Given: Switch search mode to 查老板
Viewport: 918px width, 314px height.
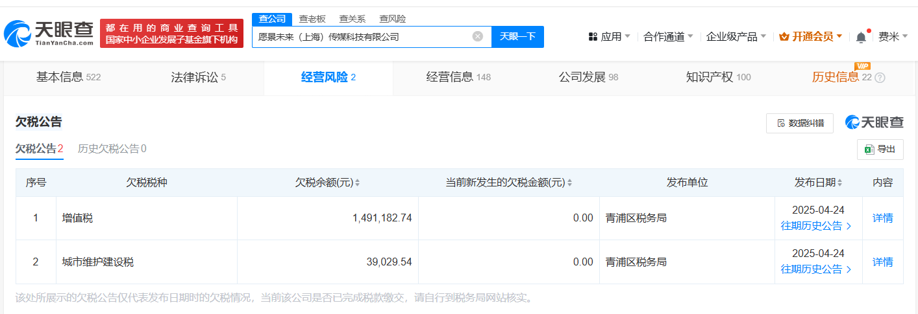Looking at the screenshot, I should 312,19.
